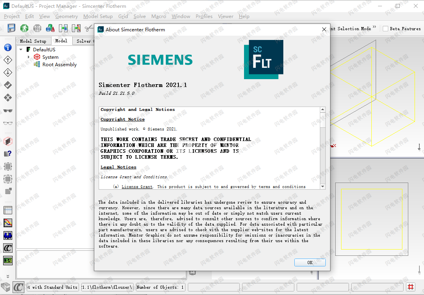Close the About Simcenter Flotherm dialog
The image size is (424, 295).
324,29
